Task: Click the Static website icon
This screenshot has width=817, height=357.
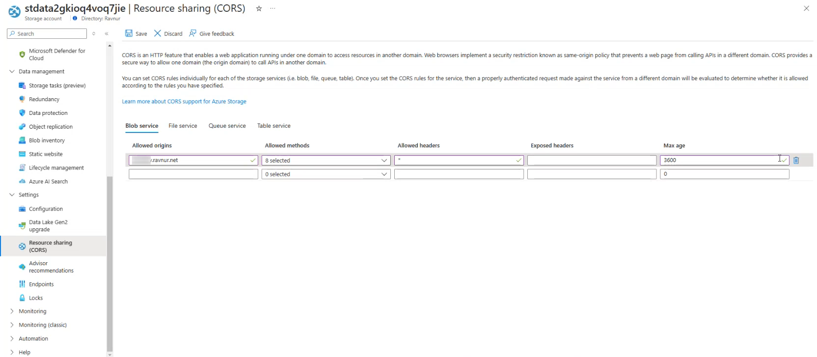Action: click(22, 154)
